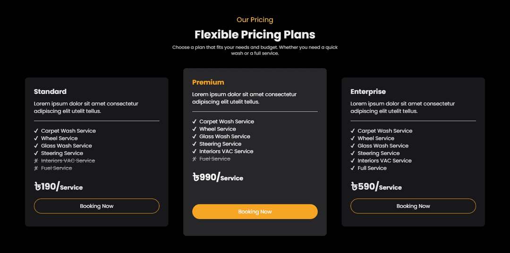
Task: Click the Standard plan title
Action: click(x=50, y=91)
